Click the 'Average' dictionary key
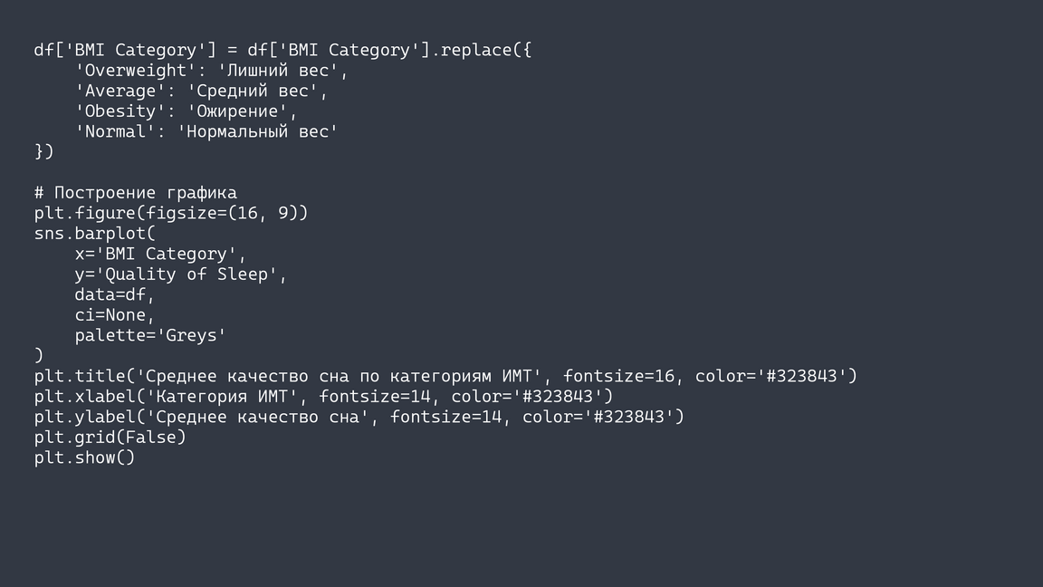Image resolution: width=1043 pixels, height=587 pixels. [x=116, y=91]
